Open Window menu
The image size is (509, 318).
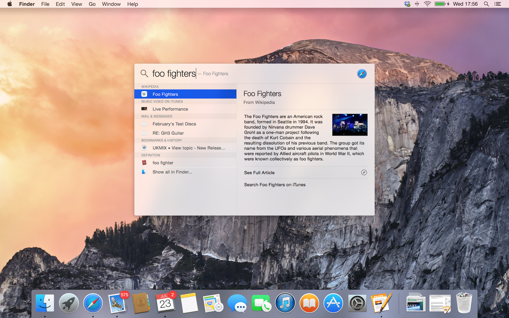pyautogui.click(x=111, y=4)
